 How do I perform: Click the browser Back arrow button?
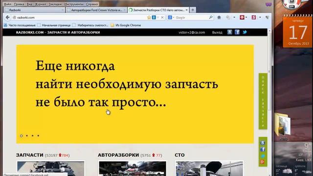point(8,18)
